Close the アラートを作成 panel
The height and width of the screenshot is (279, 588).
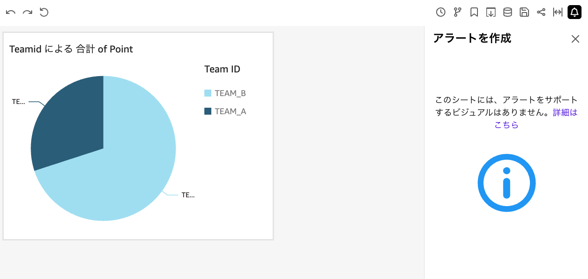[x=575, y=39]
